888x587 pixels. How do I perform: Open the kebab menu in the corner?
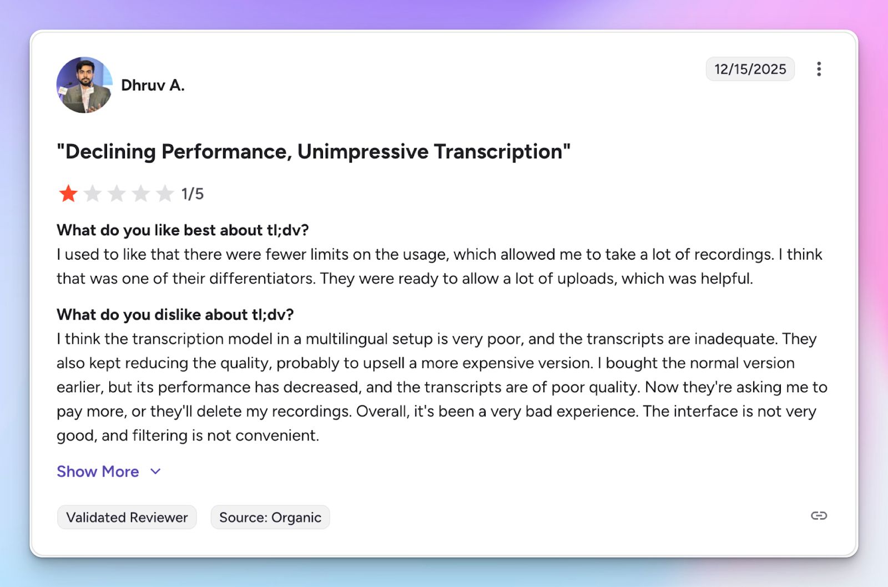pyautogui.click(x=819, y=69)
